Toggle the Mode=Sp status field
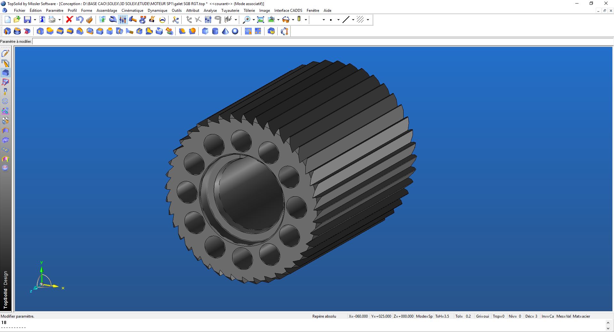 [424, 316]
